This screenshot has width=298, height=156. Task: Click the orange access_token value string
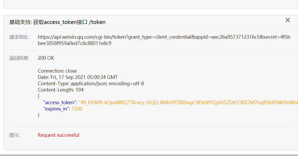click(188, 102)
